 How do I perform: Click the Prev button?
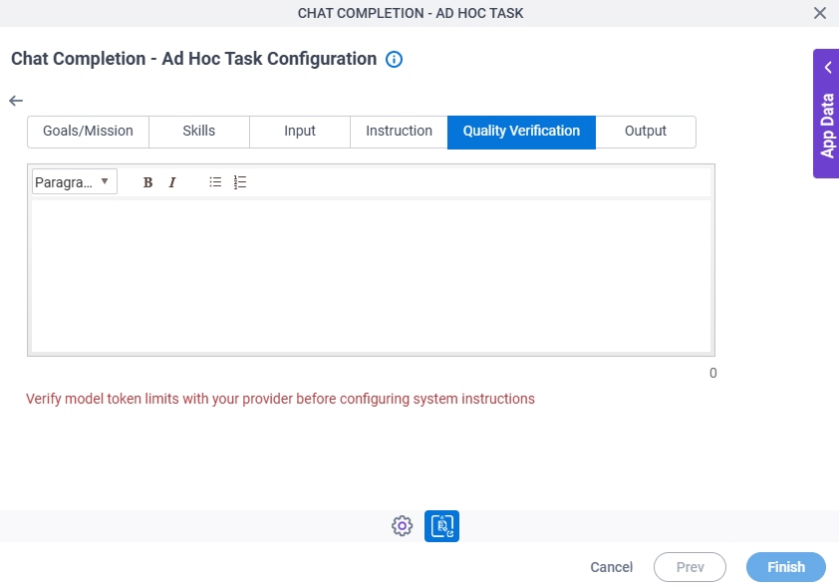tap(690, 567)
